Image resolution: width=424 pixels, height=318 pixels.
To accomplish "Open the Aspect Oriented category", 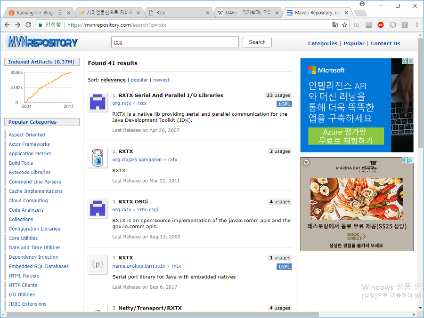I will (27, 135).
